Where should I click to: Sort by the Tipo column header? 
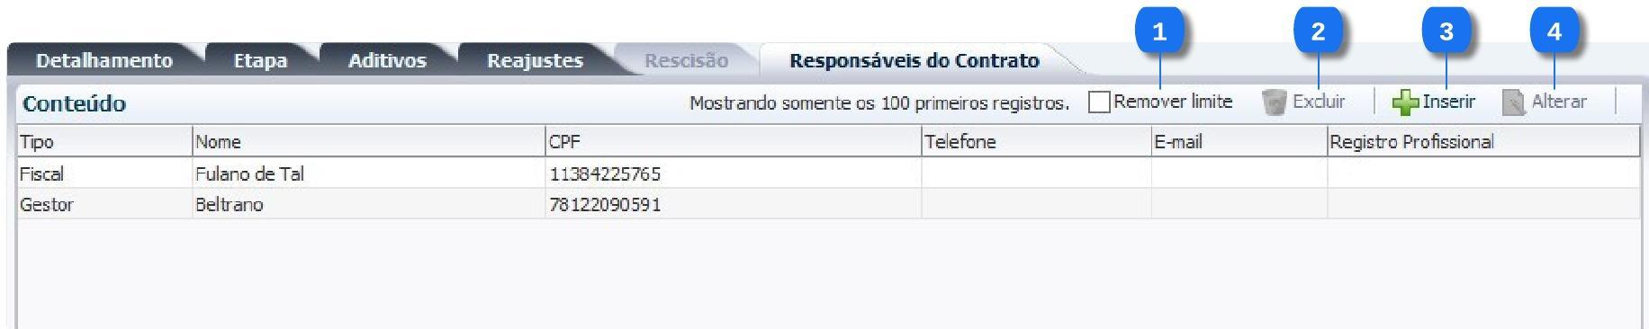tap(104, 141)
